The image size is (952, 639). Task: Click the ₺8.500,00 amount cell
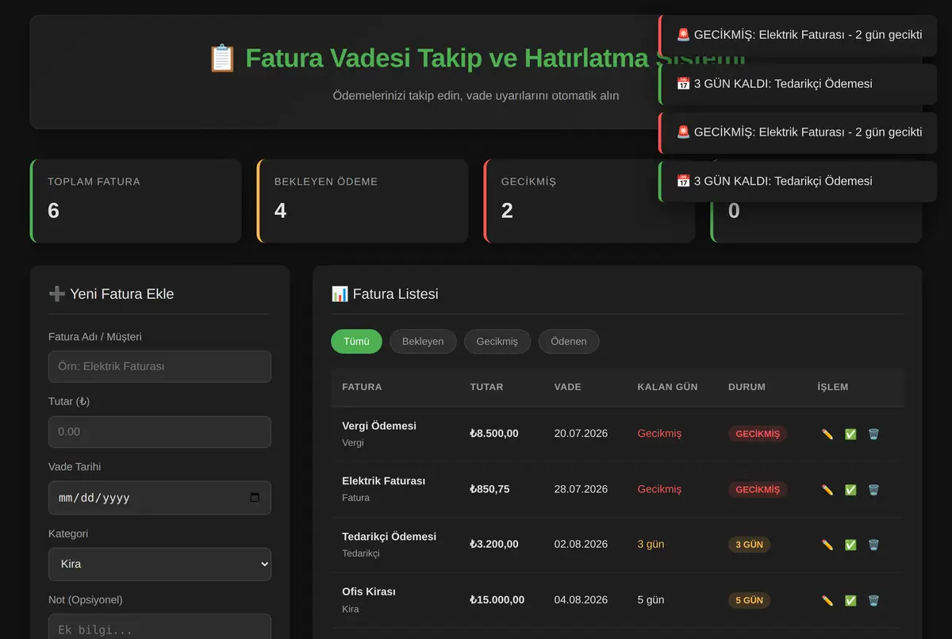pos(494,434)
